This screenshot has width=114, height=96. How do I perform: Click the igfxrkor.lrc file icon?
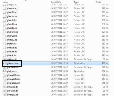(x=4, y=8)
